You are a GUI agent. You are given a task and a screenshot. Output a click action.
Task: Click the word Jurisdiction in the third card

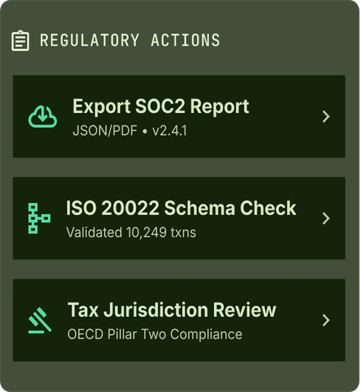click(x=156, y=310)
